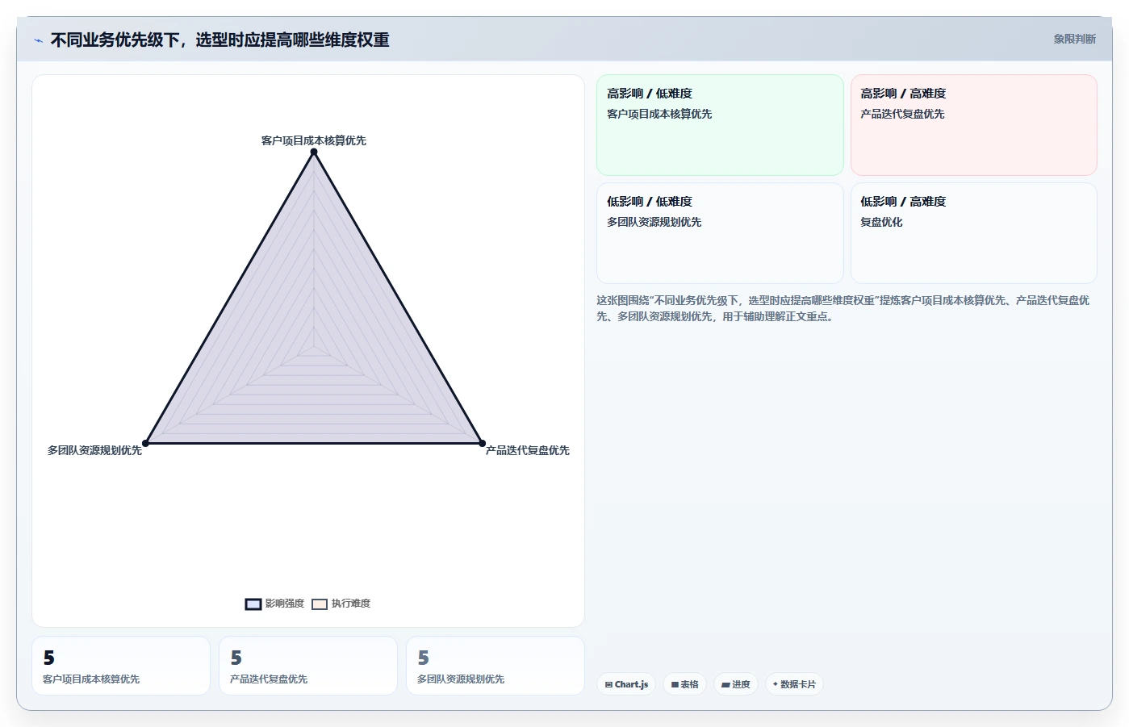Select the stat card for 客户项目成本核算优先
The image size is (1129, 727).
(121, 666)
